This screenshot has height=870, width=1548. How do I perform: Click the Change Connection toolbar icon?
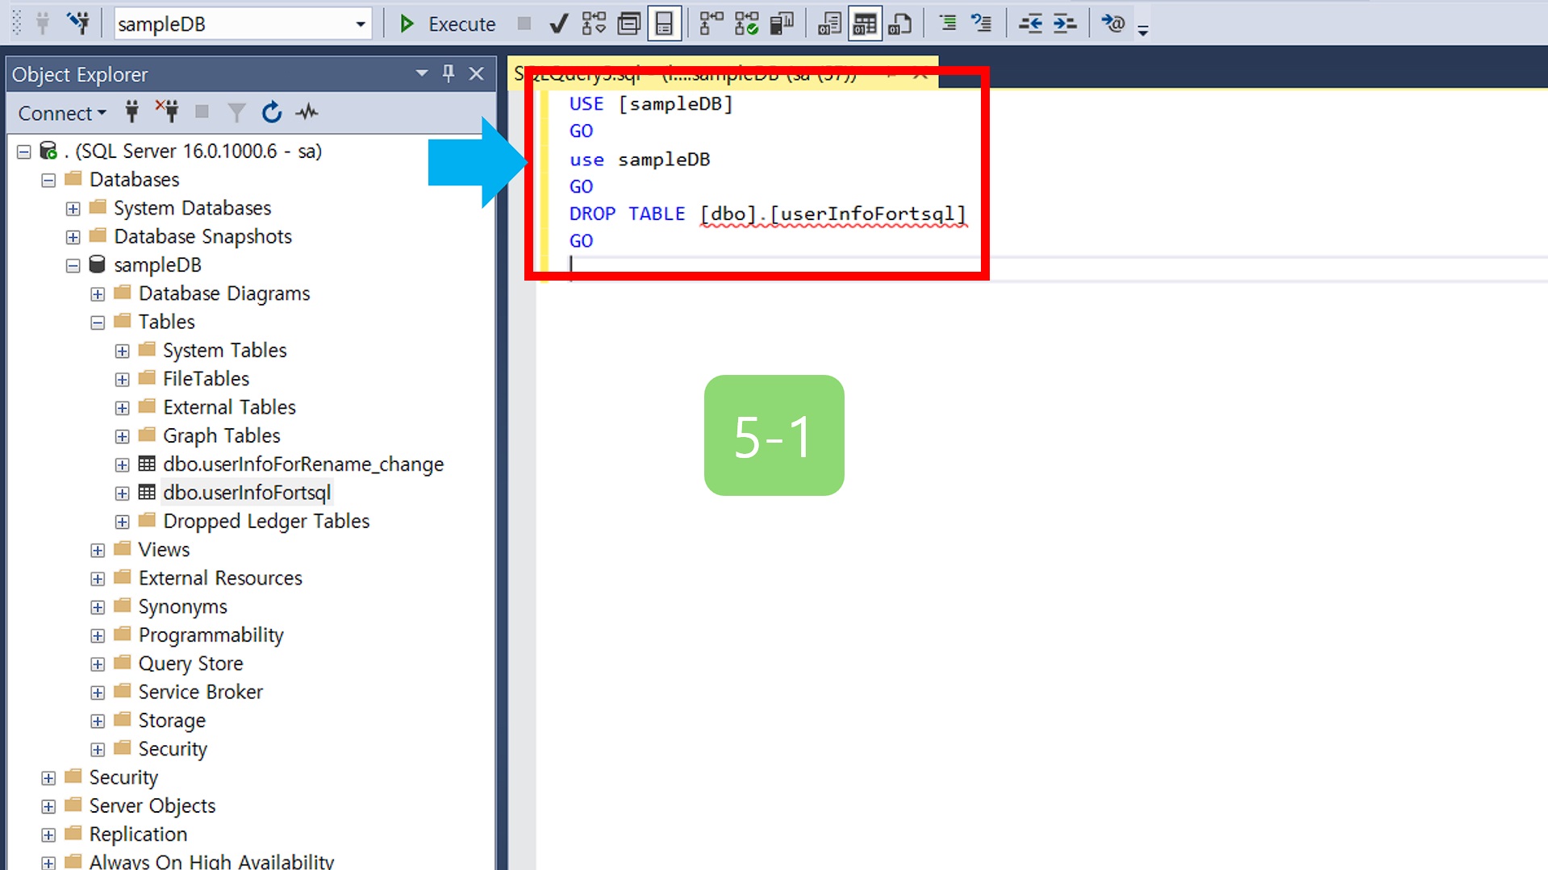coord(78,23)
